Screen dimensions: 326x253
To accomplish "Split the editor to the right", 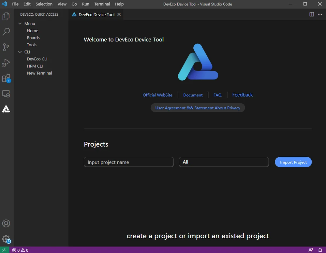I will click(x=311, y=14).
